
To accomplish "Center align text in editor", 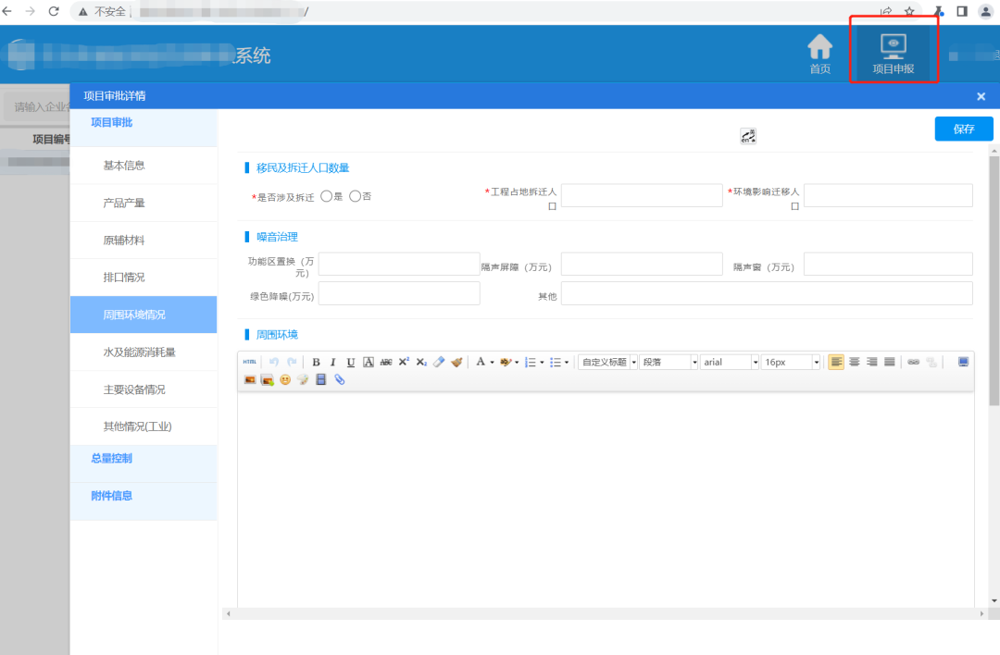I will tap(854, 362).
